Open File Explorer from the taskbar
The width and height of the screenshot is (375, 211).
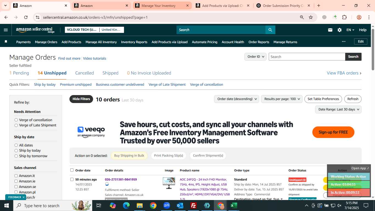pos(139,206)
